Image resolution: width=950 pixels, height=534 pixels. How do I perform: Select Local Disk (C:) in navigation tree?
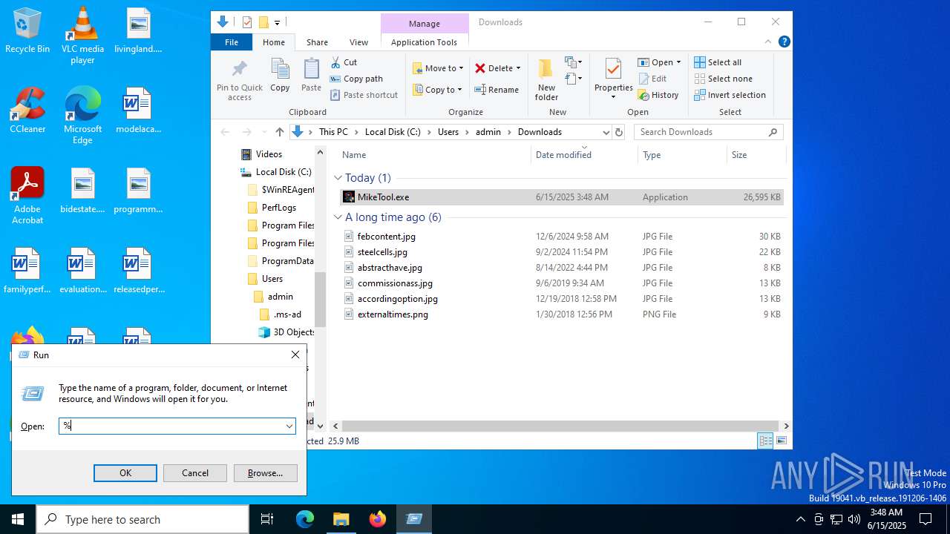284,172
